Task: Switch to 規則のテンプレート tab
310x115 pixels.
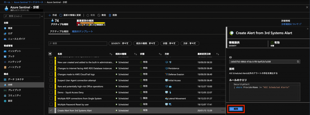Action: (x=82, y=31)
